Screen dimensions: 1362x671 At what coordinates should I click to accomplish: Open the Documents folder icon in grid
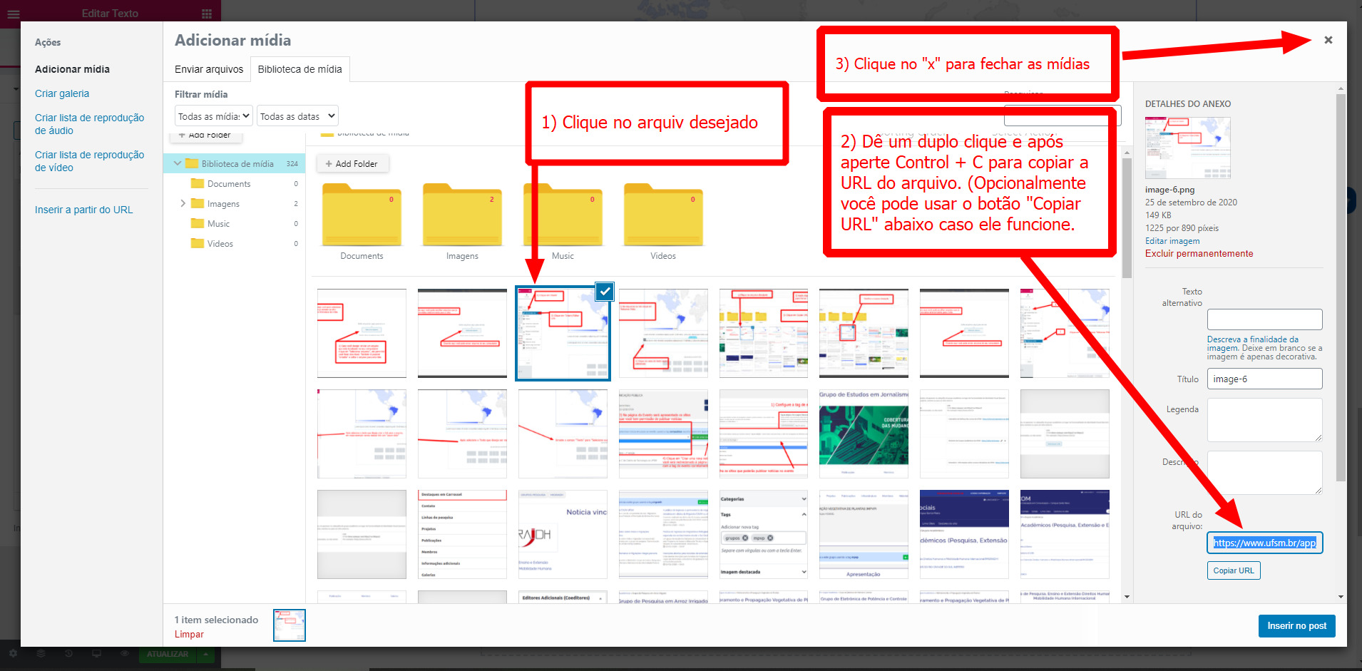tap(362, 215)
